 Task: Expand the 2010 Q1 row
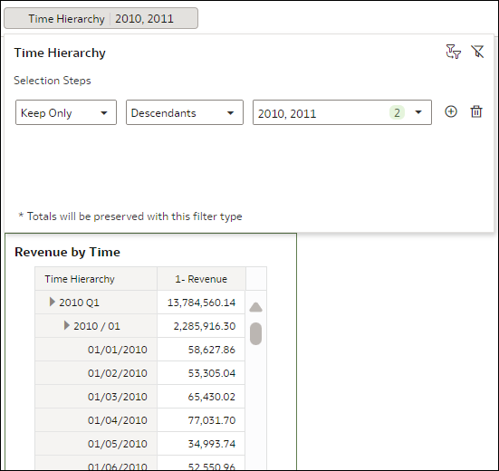[53, 302]
